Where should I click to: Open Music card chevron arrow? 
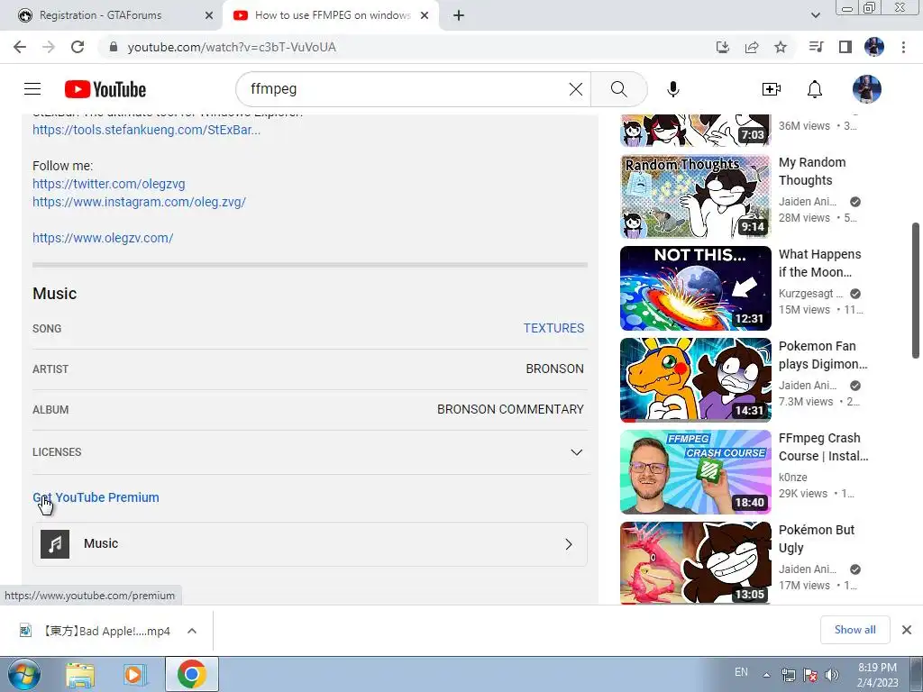pyautogui.click(x=569, y=544)
